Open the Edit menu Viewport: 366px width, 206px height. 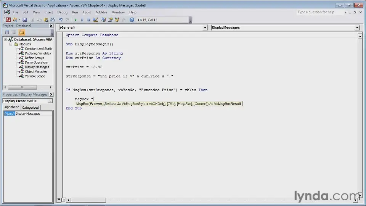coord(25,12)
